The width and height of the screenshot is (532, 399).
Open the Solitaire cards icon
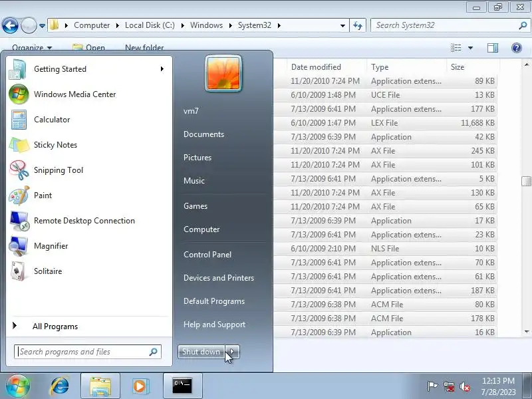tap(19, 271)
